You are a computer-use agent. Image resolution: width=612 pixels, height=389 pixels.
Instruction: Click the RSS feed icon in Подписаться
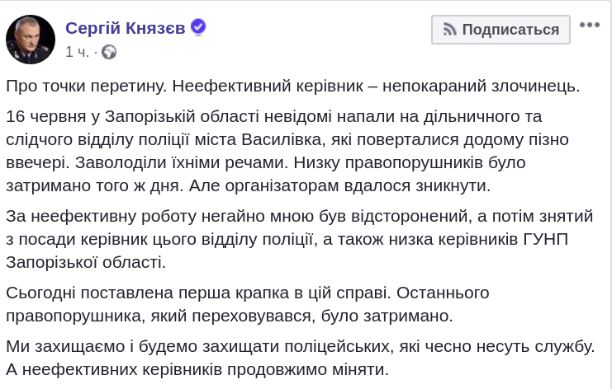pos(450,30)
